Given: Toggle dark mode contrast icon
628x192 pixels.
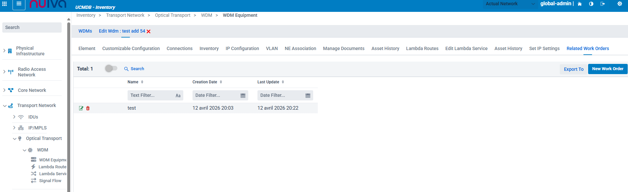Looking at the screenshot, I should click(x=591, y=4).
